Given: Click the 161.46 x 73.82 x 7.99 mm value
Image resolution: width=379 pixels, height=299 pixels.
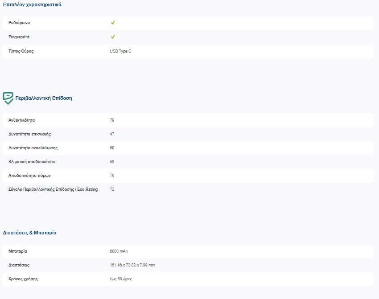Looking at the screenshot, I should point(132,265).
